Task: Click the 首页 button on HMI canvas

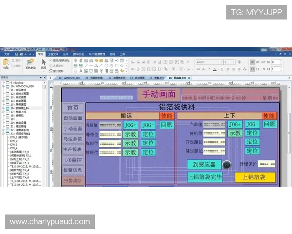Action: point(73,108)
